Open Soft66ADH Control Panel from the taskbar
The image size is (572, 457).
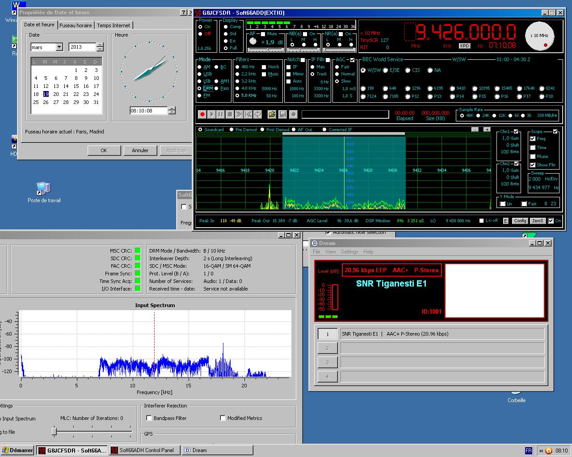click(144, 450)
